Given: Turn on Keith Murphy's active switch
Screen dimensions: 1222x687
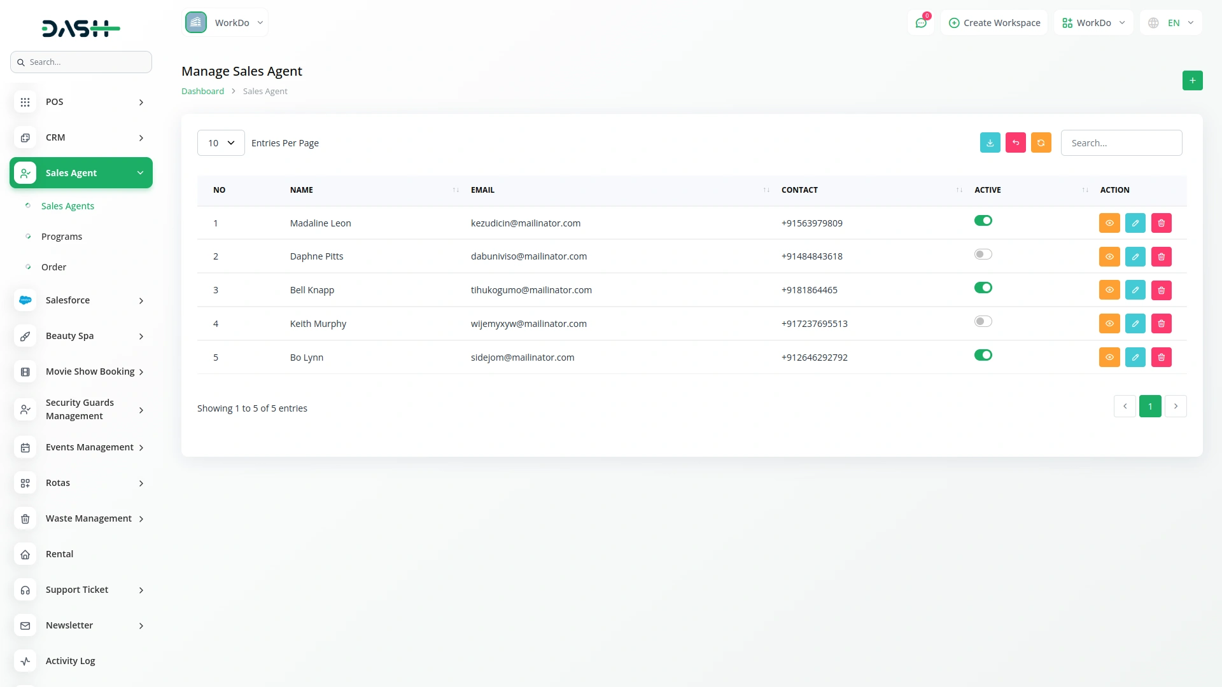Looking at the screenshot, I should point(983,322).
